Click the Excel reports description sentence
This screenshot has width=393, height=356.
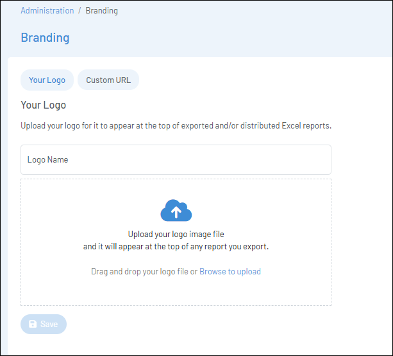(x=176, y=126)
